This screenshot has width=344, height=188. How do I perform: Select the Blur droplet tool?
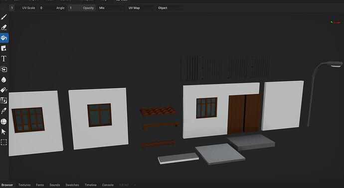[4, 80]
